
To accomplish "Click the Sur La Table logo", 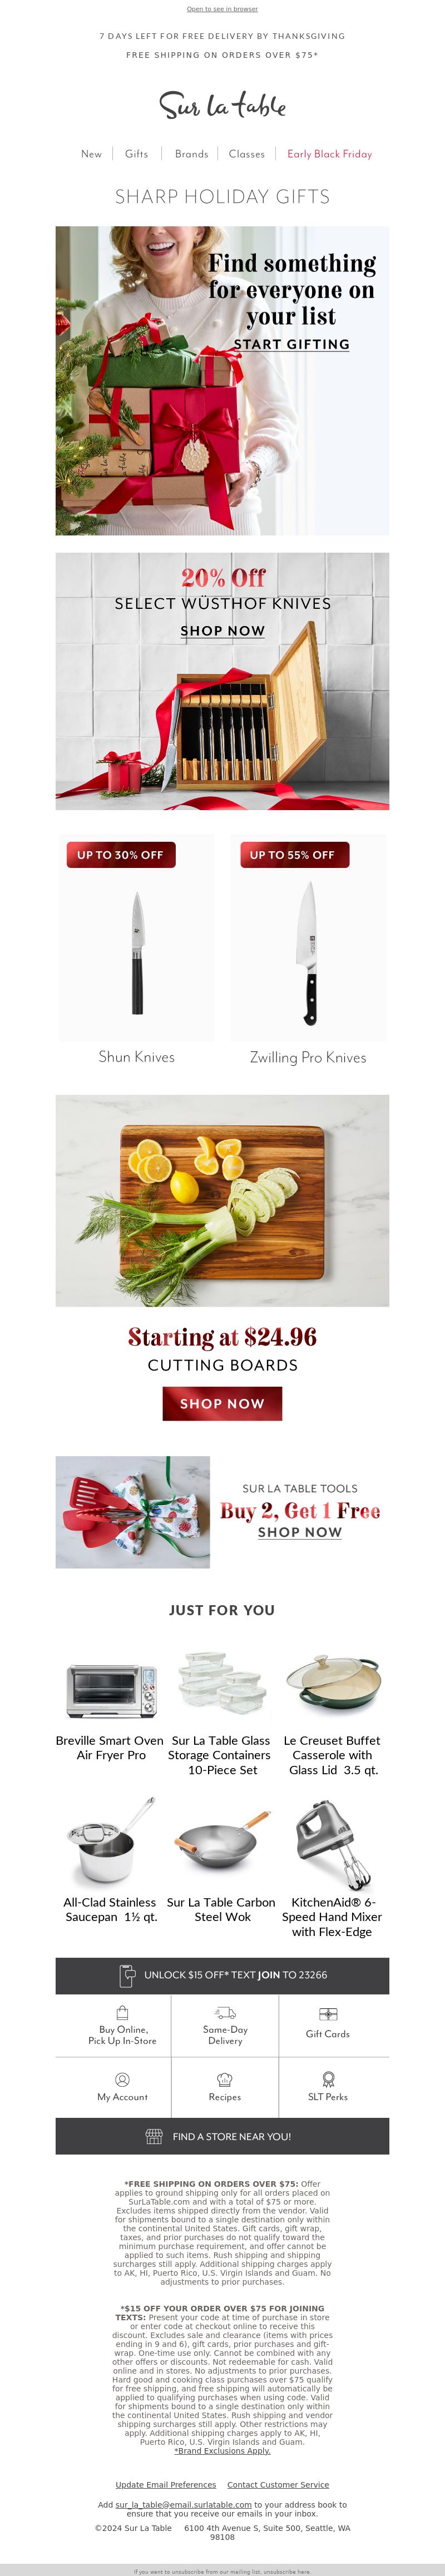I will click(x=222, y=105).
